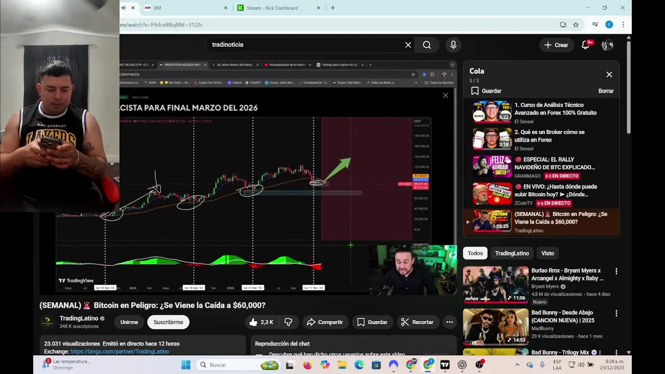Play queue item Curso de Análisis Técnico Avanzado
Image resolution: width=665 pixels, height=374 pixels.
coord(541,113)
